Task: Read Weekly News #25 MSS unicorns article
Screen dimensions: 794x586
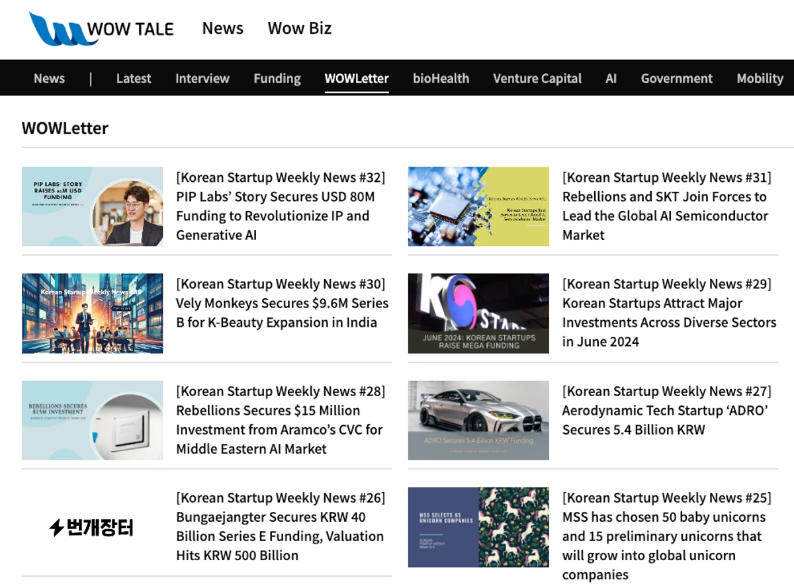Action: pos(666,536)
